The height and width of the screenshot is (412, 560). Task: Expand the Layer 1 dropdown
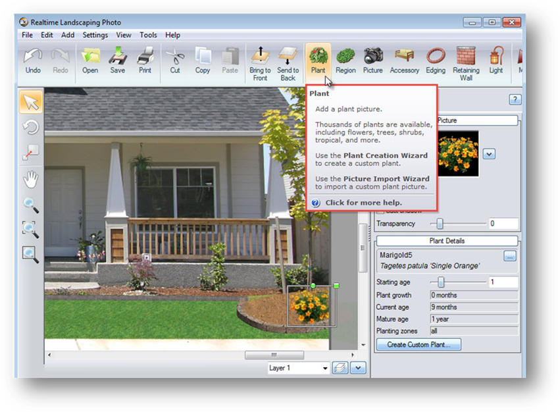[325, 368]
